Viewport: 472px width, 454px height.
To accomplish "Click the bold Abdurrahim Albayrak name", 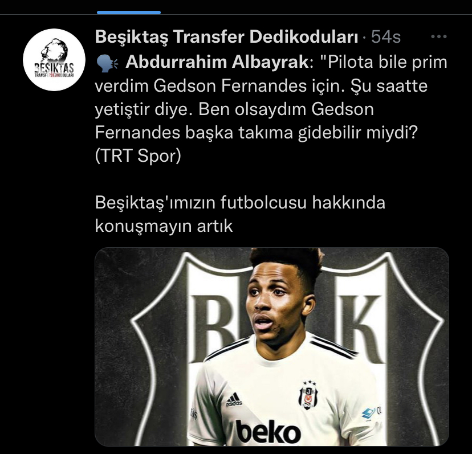I will pyautogui.click(x=217, y=62).
